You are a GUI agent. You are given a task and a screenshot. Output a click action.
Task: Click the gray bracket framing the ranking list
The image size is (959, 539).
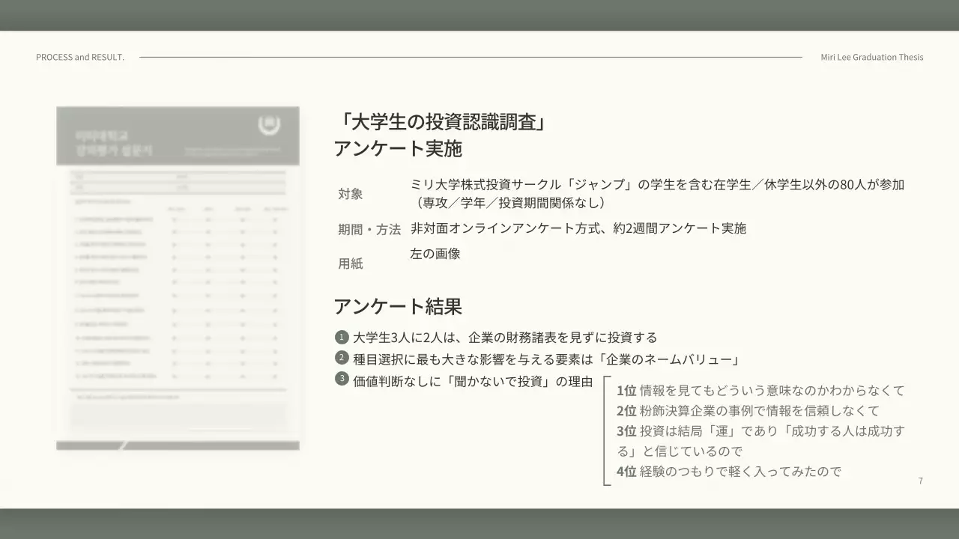(x=605, y=430)
